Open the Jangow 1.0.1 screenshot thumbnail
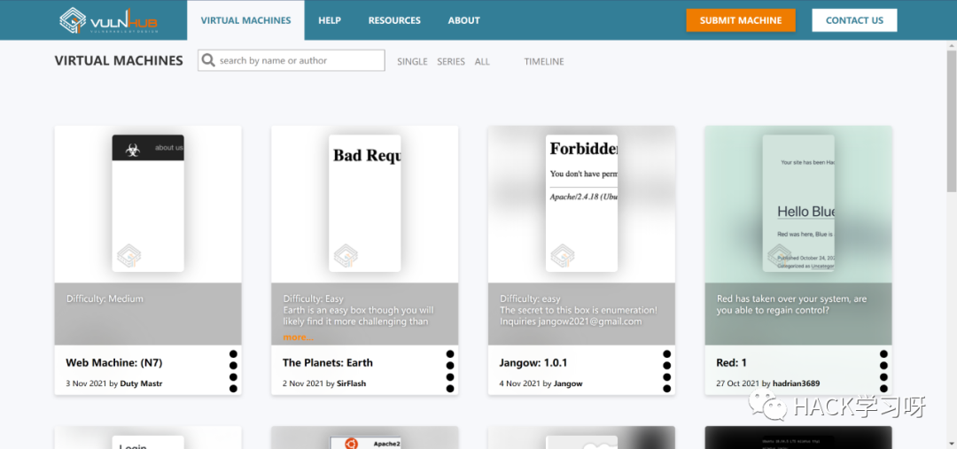 click(x=581, y=203)
